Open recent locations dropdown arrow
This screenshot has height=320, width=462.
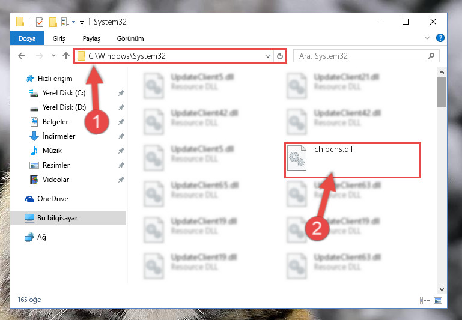pos(53,56)
